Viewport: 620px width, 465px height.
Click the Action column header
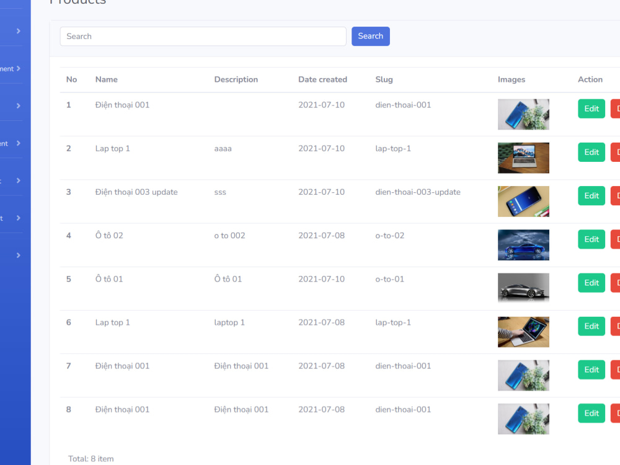click(x=590, y=79)
